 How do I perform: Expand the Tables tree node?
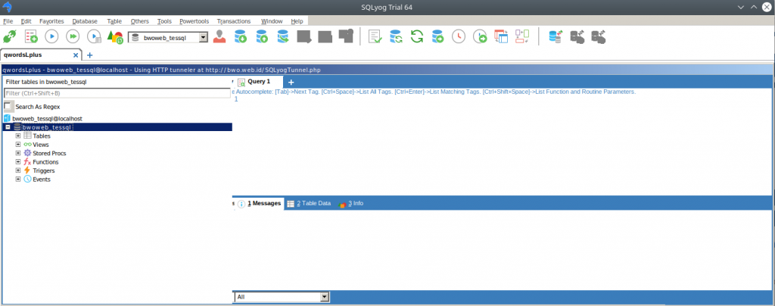(18, 136)
